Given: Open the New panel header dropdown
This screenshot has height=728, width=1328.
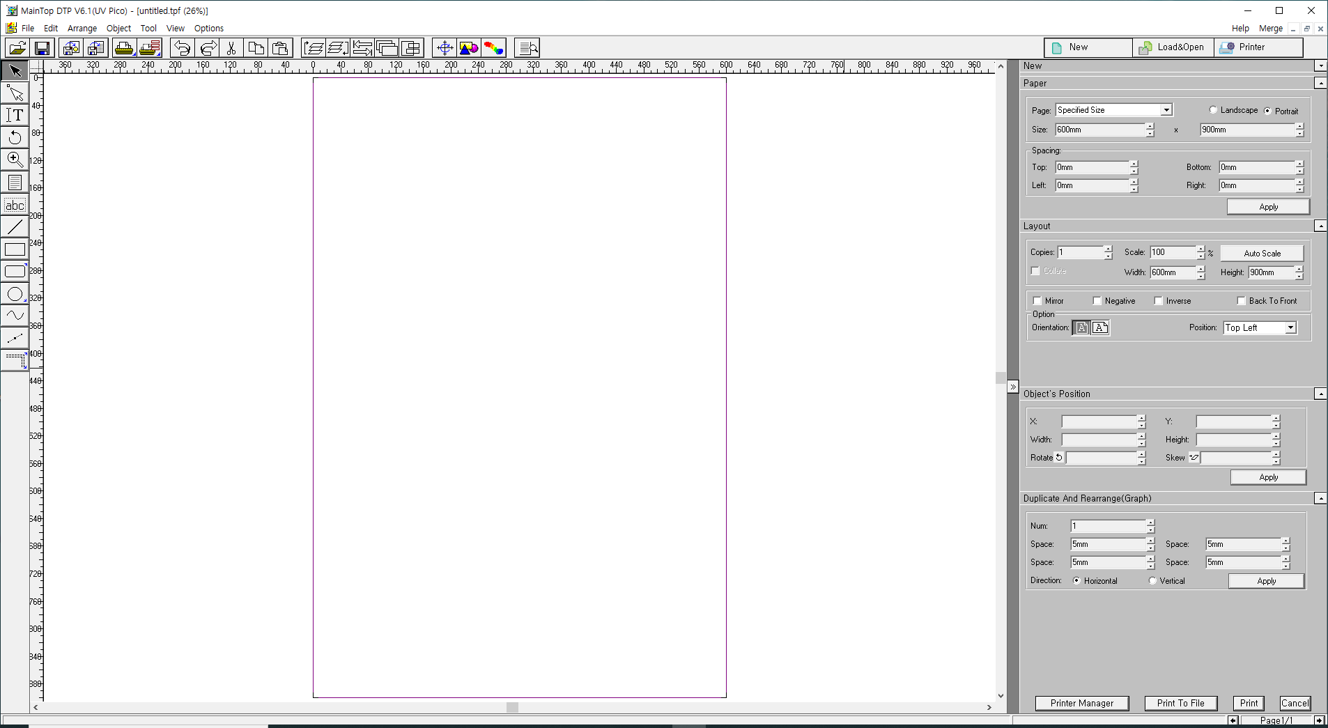Looking at the screenshot, I should tap(1320, 66).
